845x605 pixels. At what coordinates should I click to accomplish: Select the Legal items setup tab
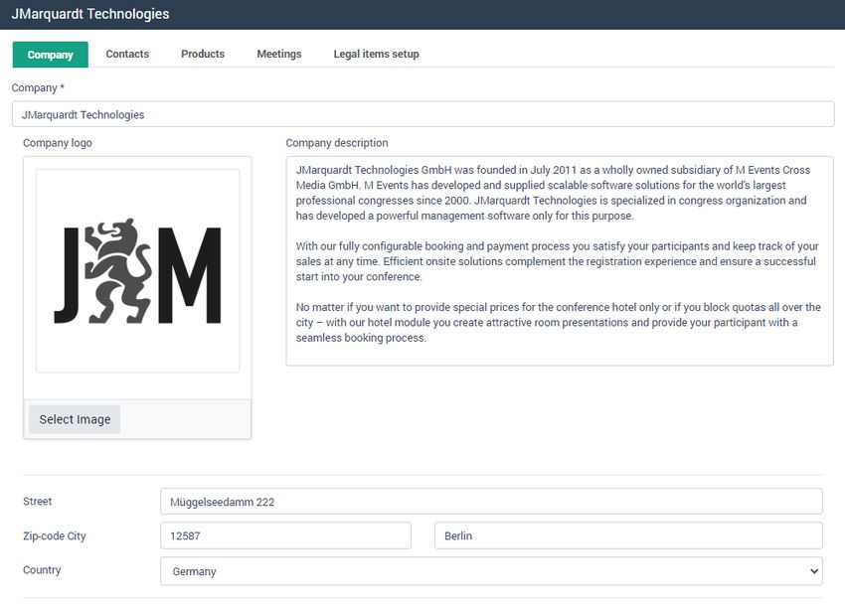(x=376, y=54)
